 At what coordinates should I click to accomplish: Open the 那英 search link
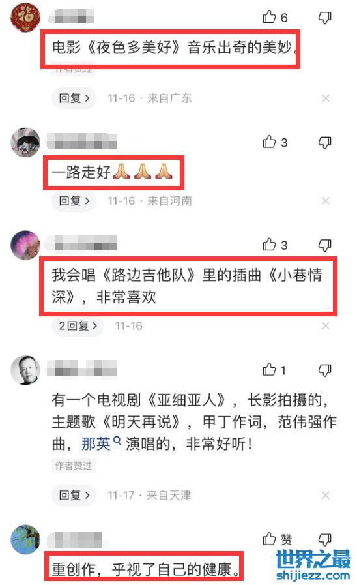(x=101, y=443)
